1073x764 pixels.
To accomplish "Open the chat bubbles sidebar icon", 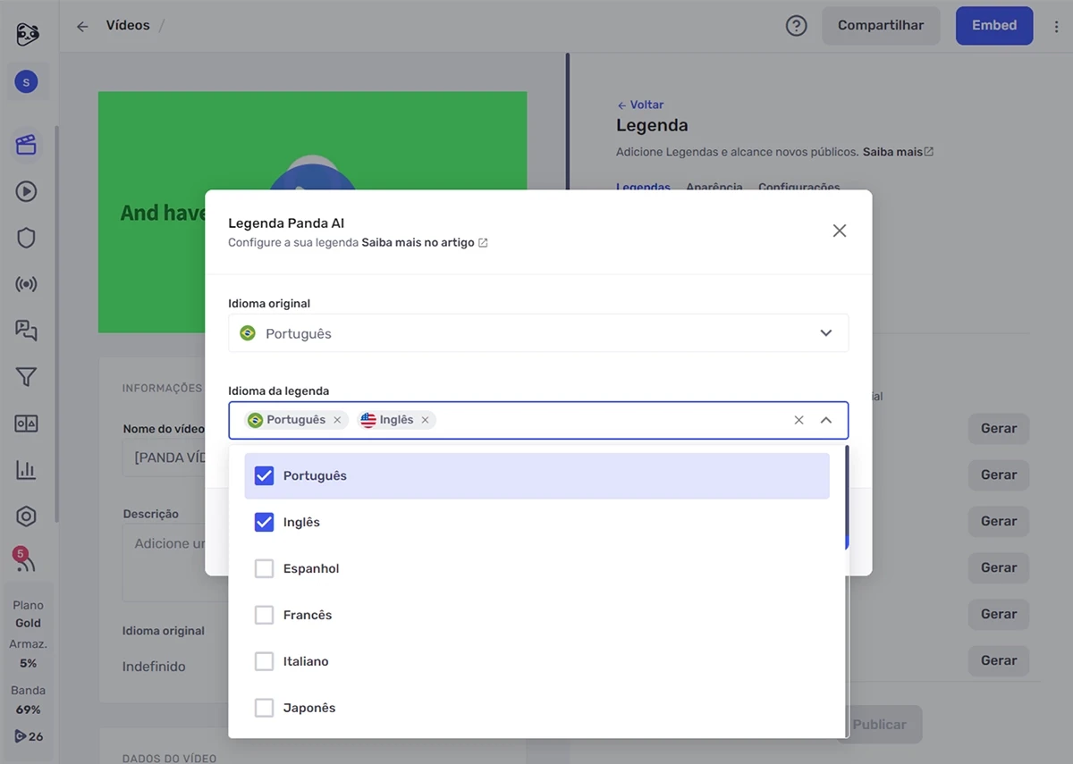I will click(x=26, y=331).
